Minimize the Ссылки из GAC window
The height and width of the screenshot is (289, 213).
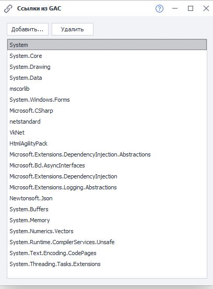(175, 8)
